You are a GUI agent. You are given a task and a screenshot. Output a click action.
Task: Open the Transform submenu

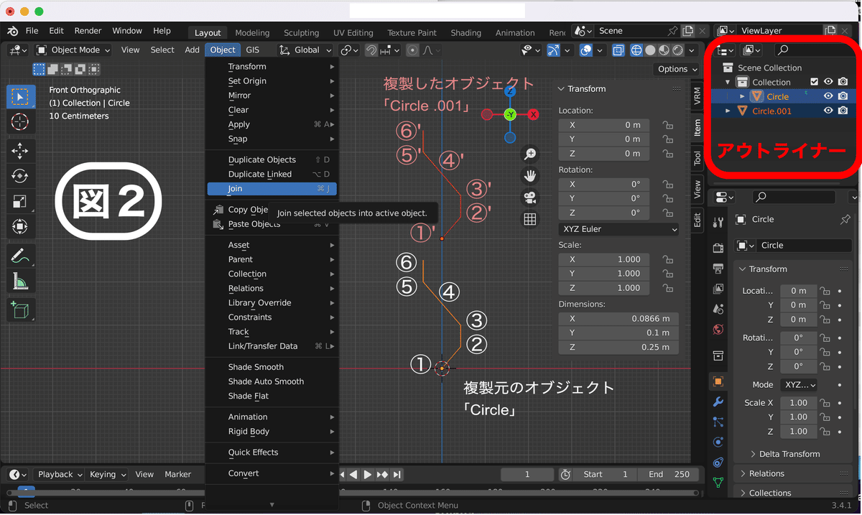point(272,67)
